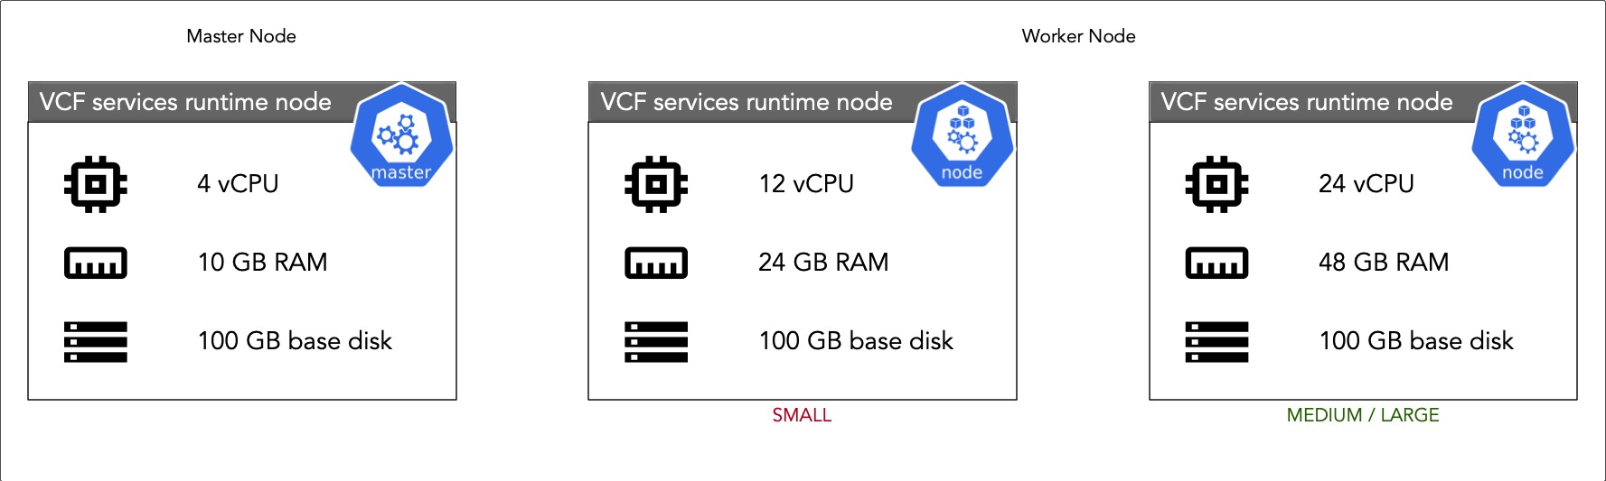Click the master box VCF services runtime node title
The image size is (1606, 481).
185,102
